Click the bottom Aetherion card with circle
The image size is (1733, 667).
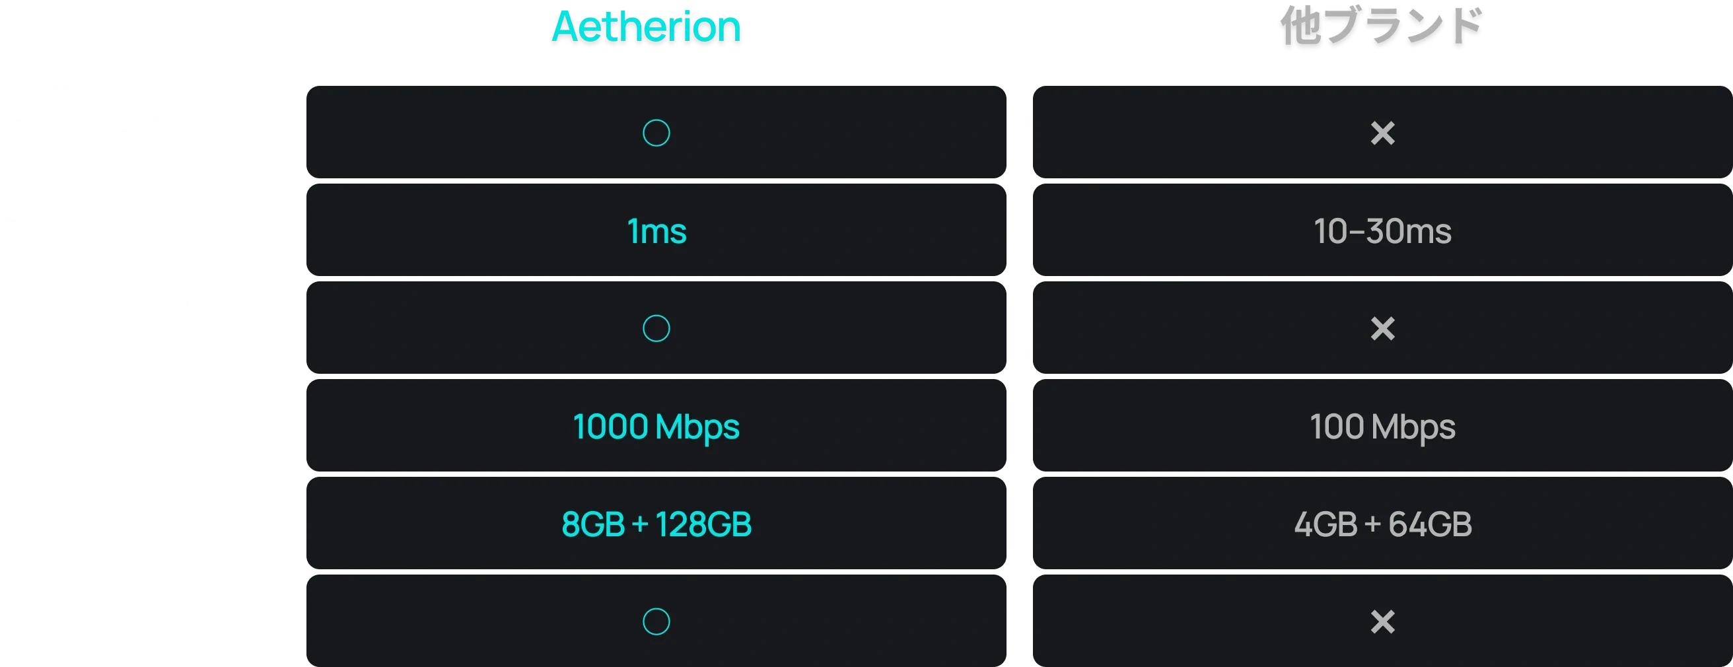point(656,621)
